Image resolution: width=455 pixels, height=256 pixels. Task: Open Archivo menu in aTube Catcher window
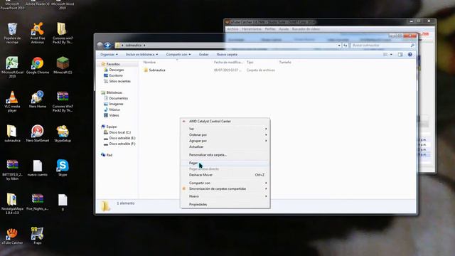[232, 29]
